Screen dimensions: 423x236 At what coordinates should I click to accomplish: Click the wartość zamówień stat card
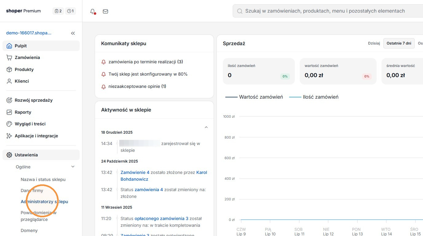click(338, 71)
